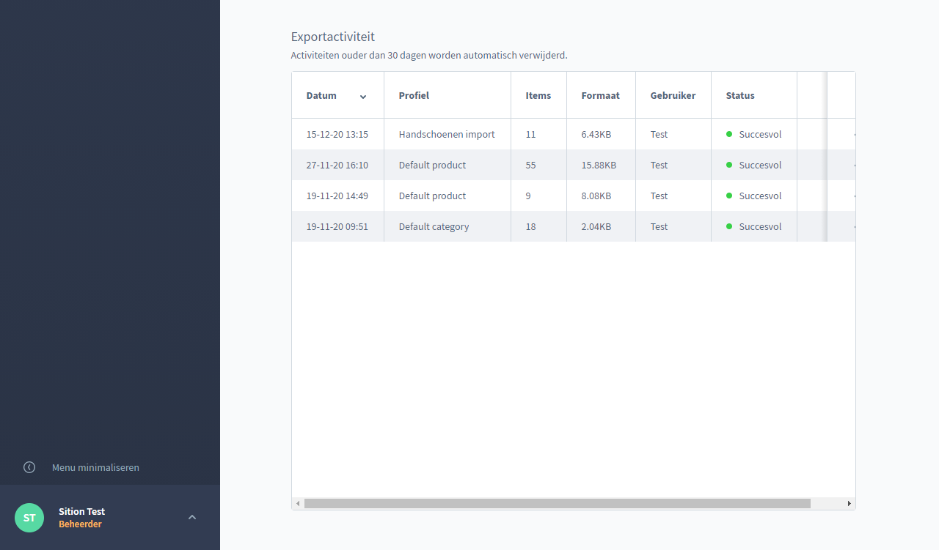
Task: Click the status dot in the 19-11-20 14:49 row
Action: 729,196
